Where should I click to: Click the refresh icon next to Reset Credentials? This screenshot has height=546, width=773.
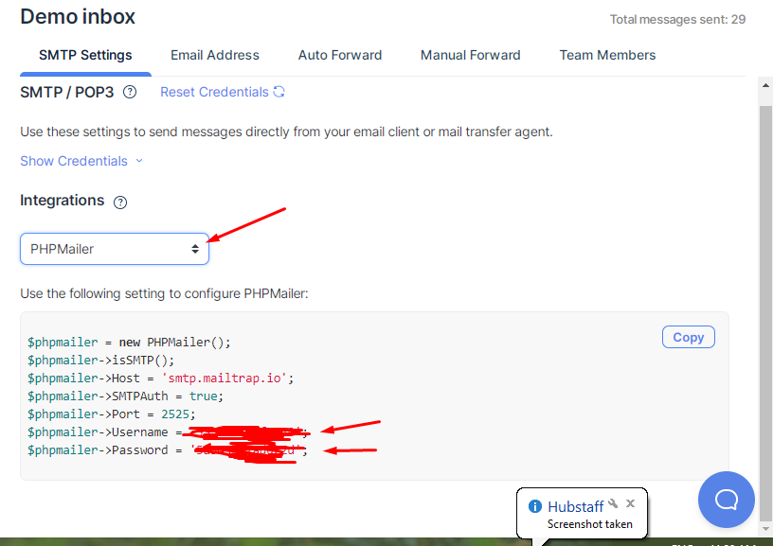tap(277, 92)
